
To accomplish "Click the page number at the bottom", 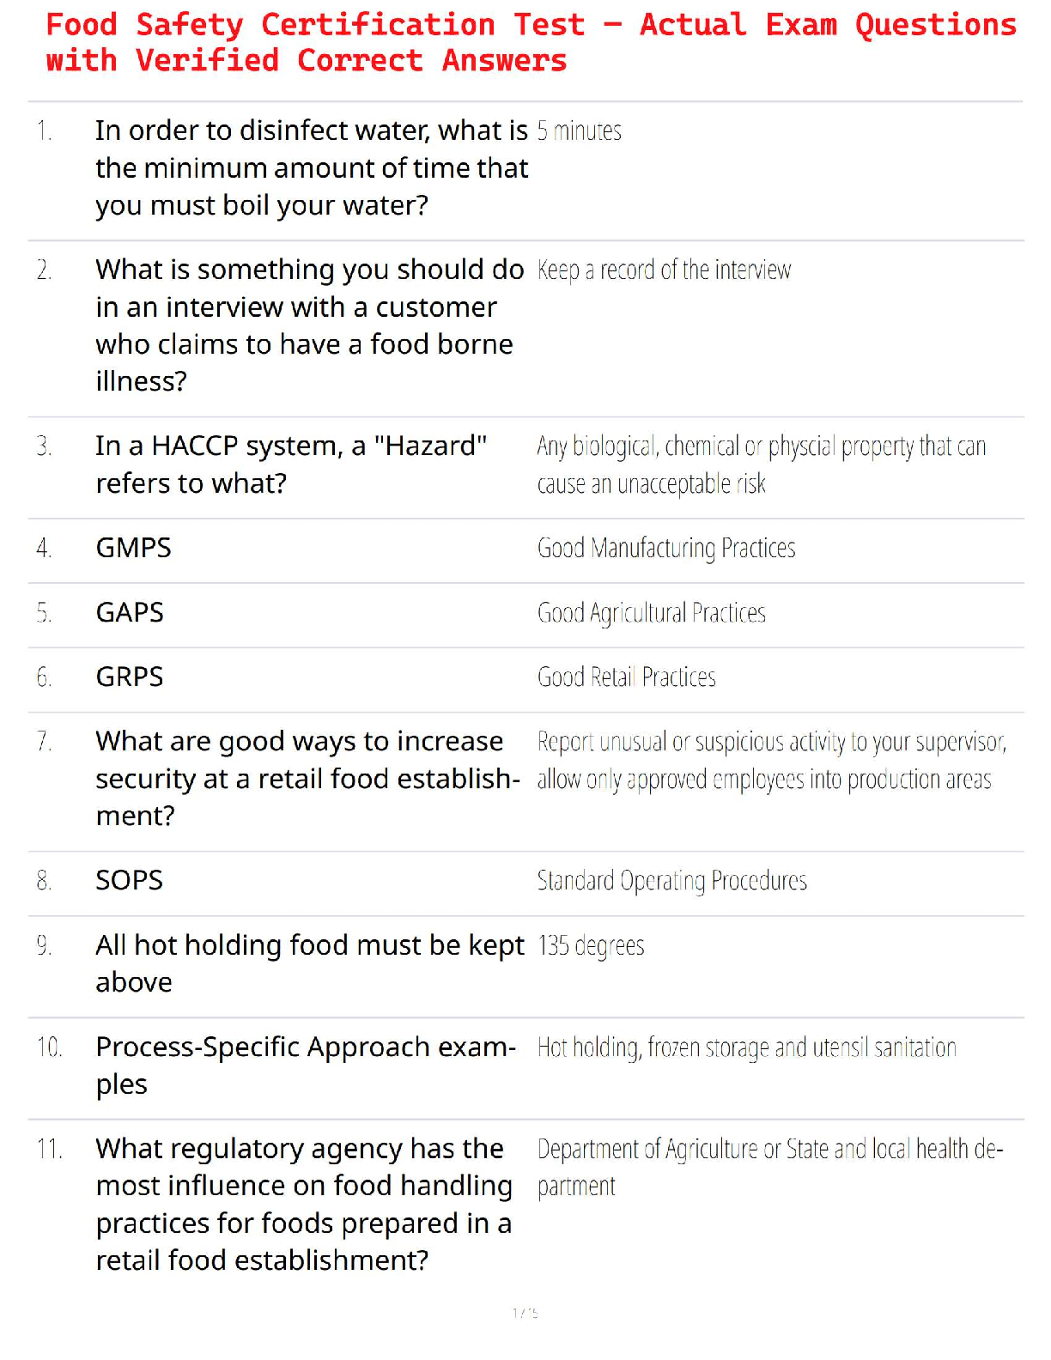I will click(525, 1313).
